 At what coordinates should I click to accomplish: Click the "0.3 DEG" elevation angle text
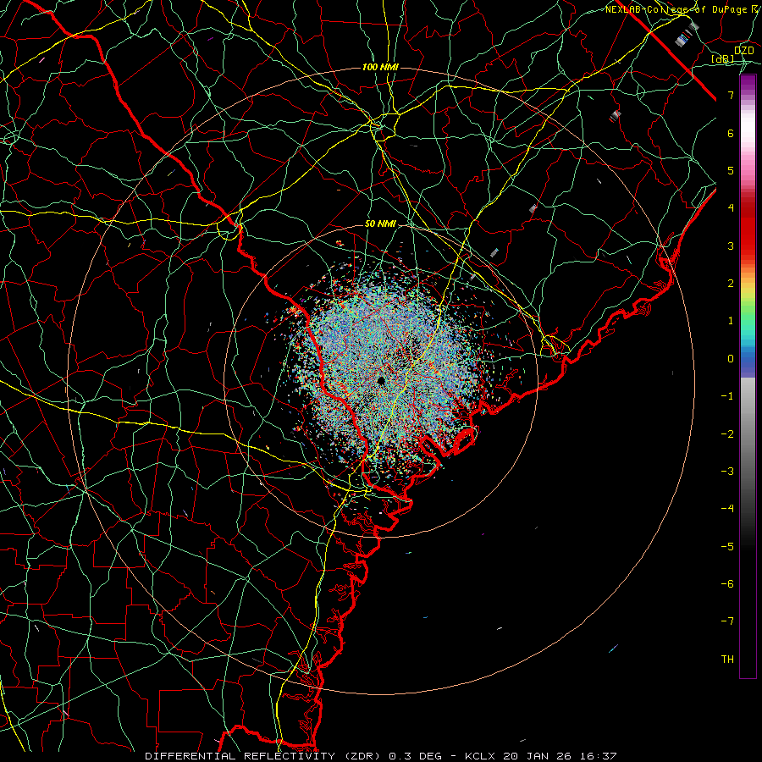[x=415, y=756]
